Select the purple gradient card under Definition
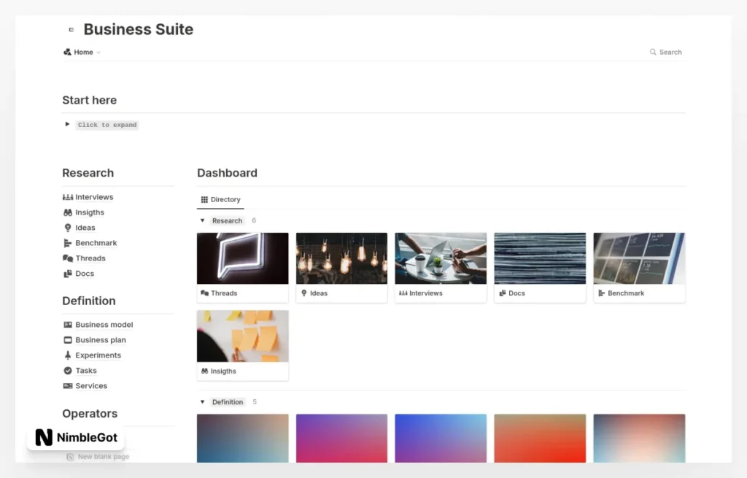The image size is (747, 478). pos(341,438)
